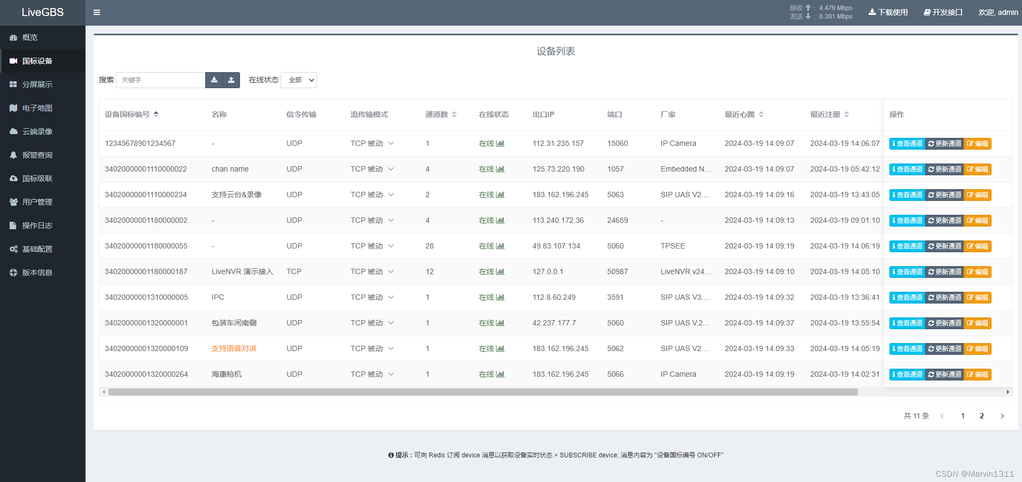Image resolution: width=1022 pixels, height=482 pixels.
Task: Click the online stats chart icon for 包装车间南侧 row
Action: coord(500,323)
